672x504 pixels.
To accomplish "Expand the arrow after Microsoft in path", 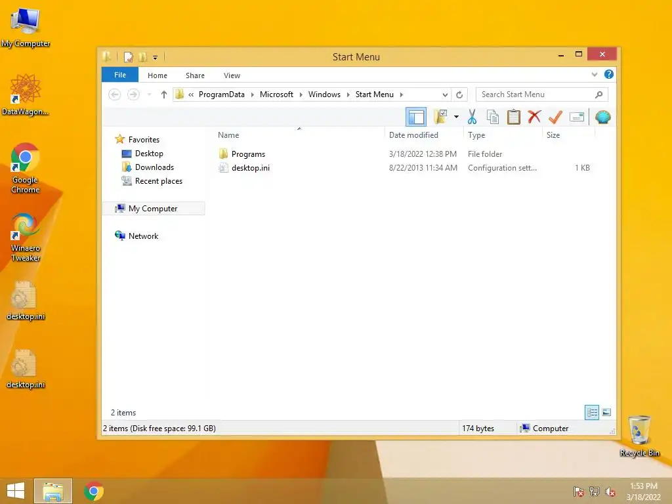I will 301,94.
